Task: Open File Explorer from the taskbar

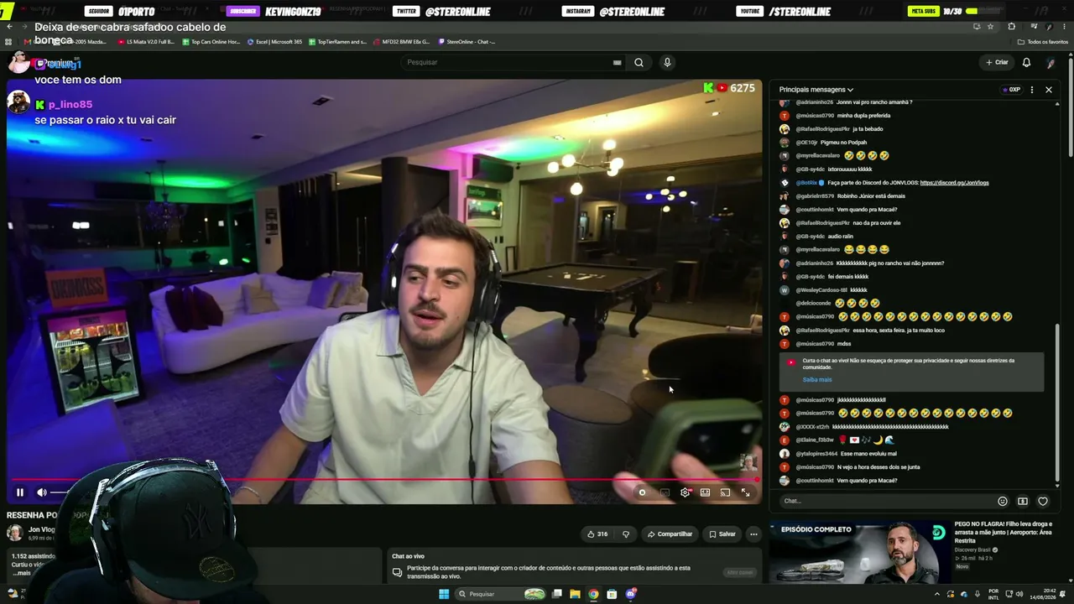Action: pyautogui.click(x=575, y=594)
